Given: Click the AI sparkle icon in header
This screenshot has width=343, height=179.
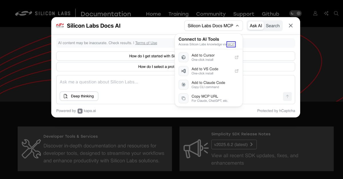Looking at the screenshot, I should pyautogui.click(x=326, y=13).
